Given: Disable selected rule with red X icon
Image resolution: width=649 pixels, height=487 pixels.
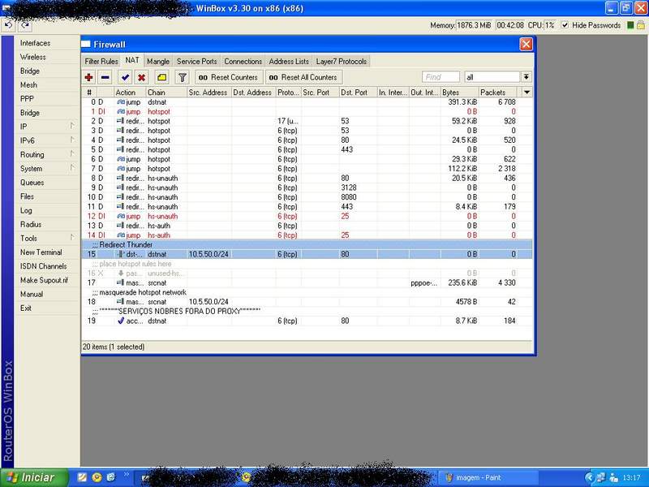Looking at the screenshot, I should (x=141, y=77).
